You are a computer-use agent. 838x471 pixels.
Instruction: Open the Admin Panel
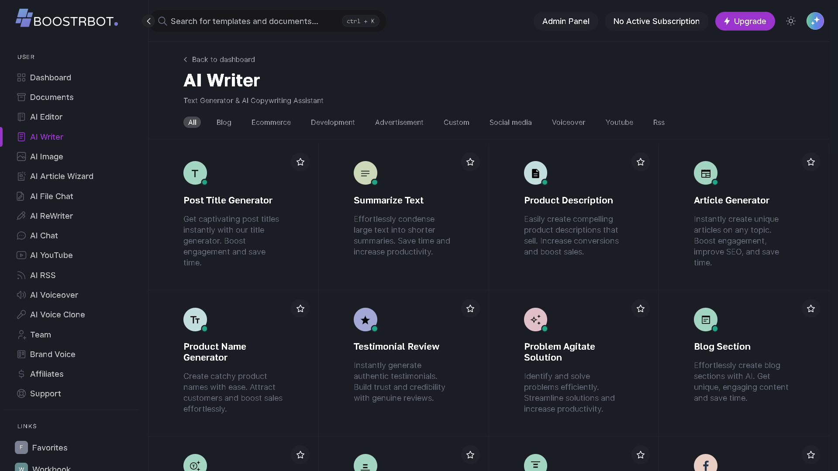[566, 21]
